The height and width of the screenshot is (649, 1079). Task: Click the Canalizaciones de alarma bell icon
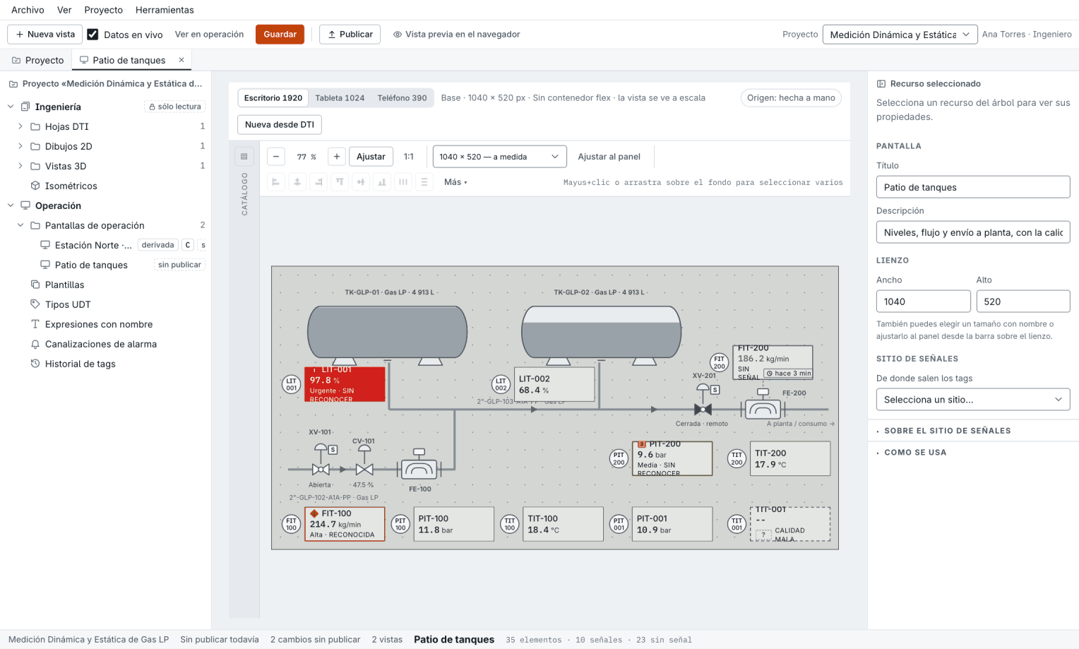[x=35, y=344]
